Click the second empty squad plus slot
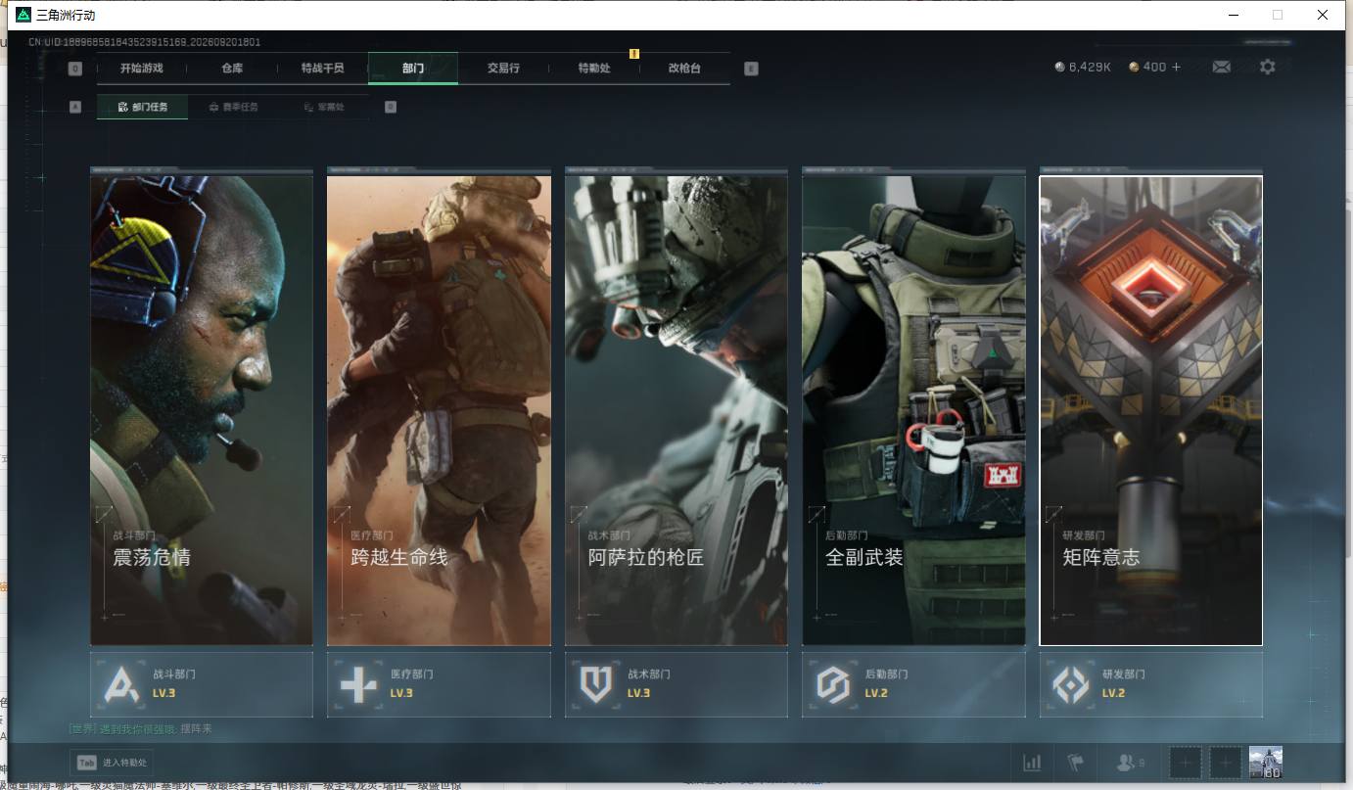This screenshot has height=790, width=1353. pyautogui.click(x=1226, y=762)
